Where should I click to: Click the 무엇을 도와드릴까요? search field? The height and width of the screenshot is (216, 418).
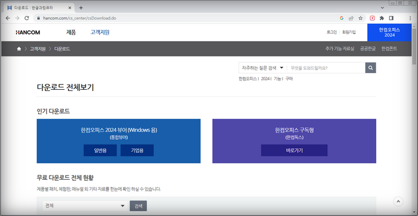pyautogui.click(x=326, y=68)
